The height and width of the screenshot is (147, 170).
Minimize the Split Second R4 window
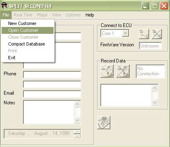pos(145,6)
